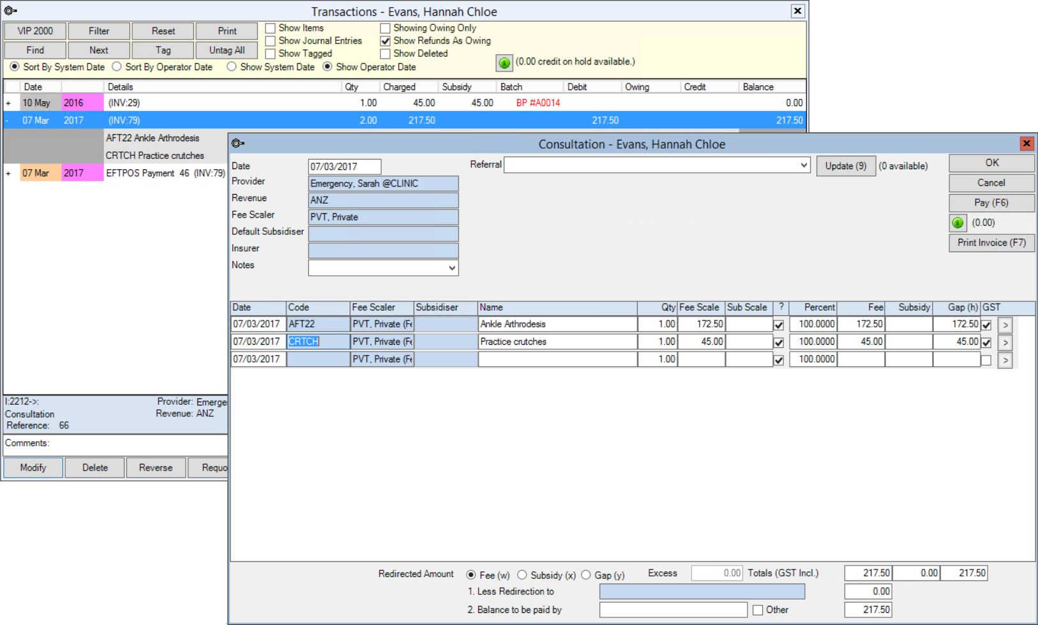Click Cancel in Consultation window
The height and width of the screenshot is (625, 1038).
pos(991,183)
